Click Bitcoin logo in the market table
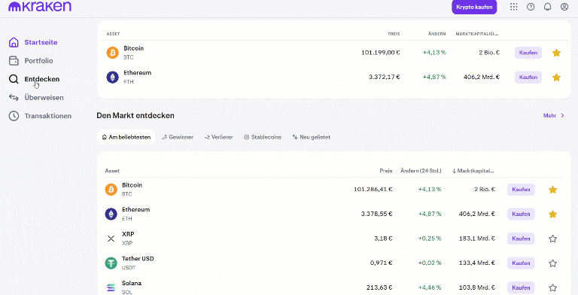 pos(111,190)
